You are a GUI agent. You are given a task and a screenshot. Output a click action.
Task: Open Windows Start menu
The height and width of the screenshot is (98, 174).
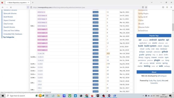tap(3, 96)
